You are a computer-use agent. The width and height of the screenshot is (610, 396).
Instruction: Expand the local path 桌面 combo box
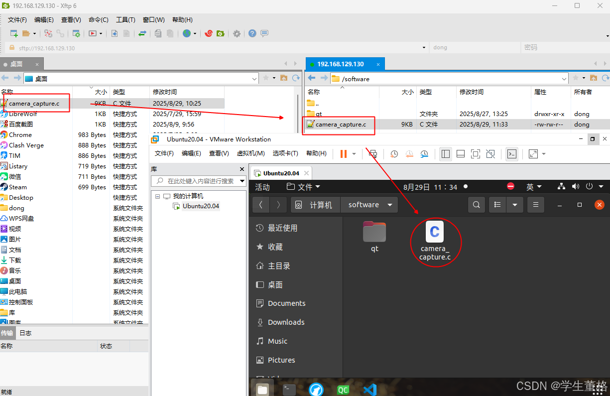(x=254, y=78)
